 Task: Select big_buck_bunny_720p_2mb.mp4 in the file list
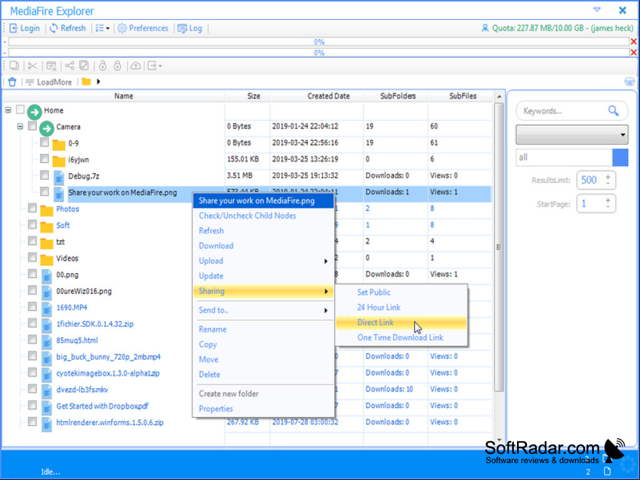(108, 357)
